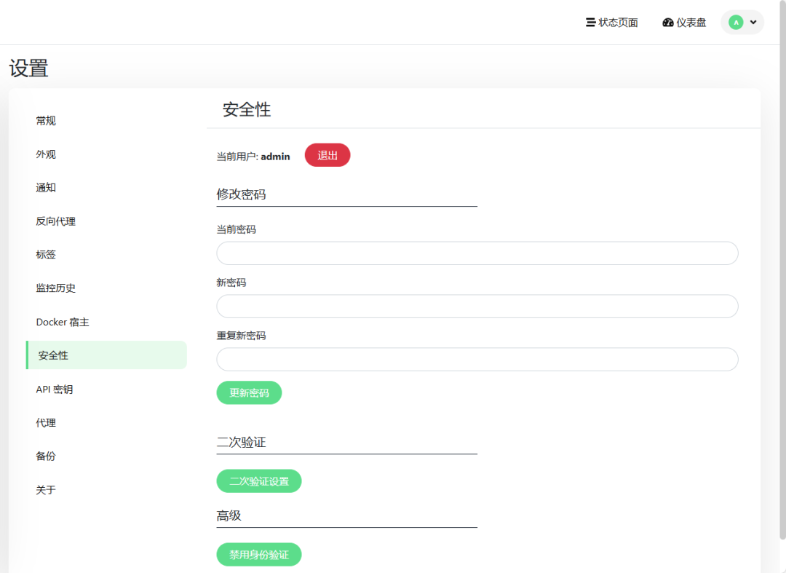Select 备份 in the sidebar
This screenshot has width=786, height=573.
(x=46, y=457)
